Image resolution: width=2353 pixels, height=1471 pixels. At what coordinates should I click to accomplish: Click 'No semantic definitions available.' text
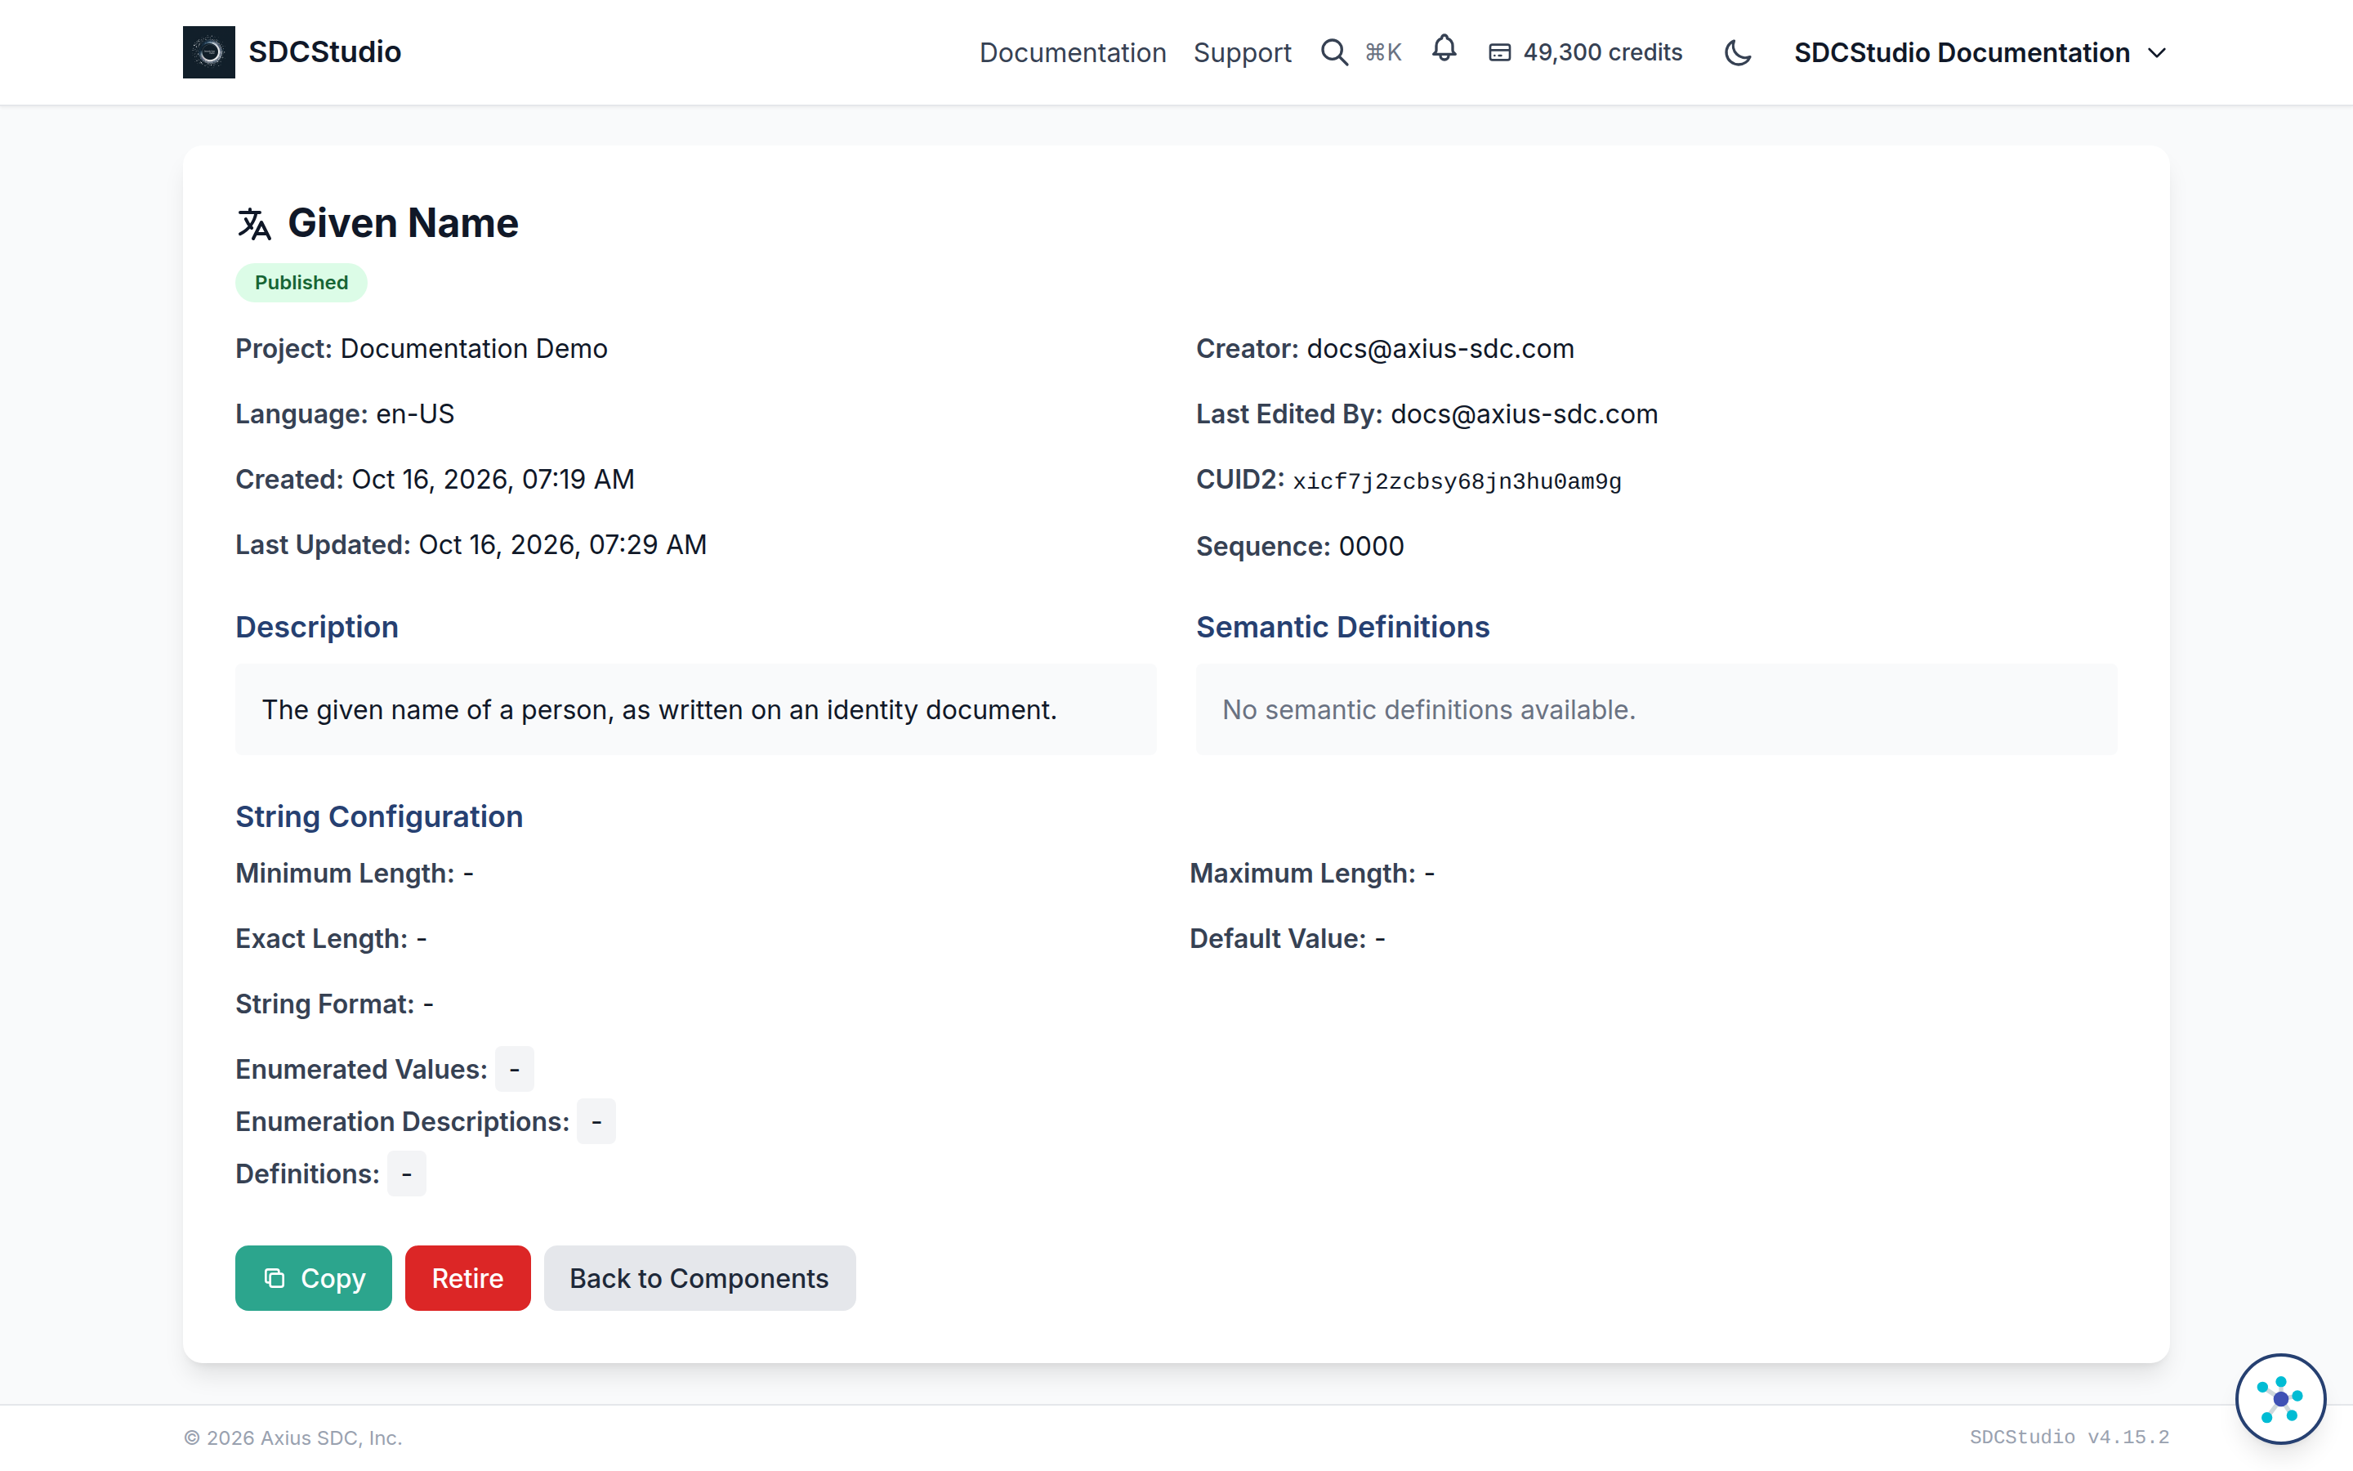coord(1428,709)
